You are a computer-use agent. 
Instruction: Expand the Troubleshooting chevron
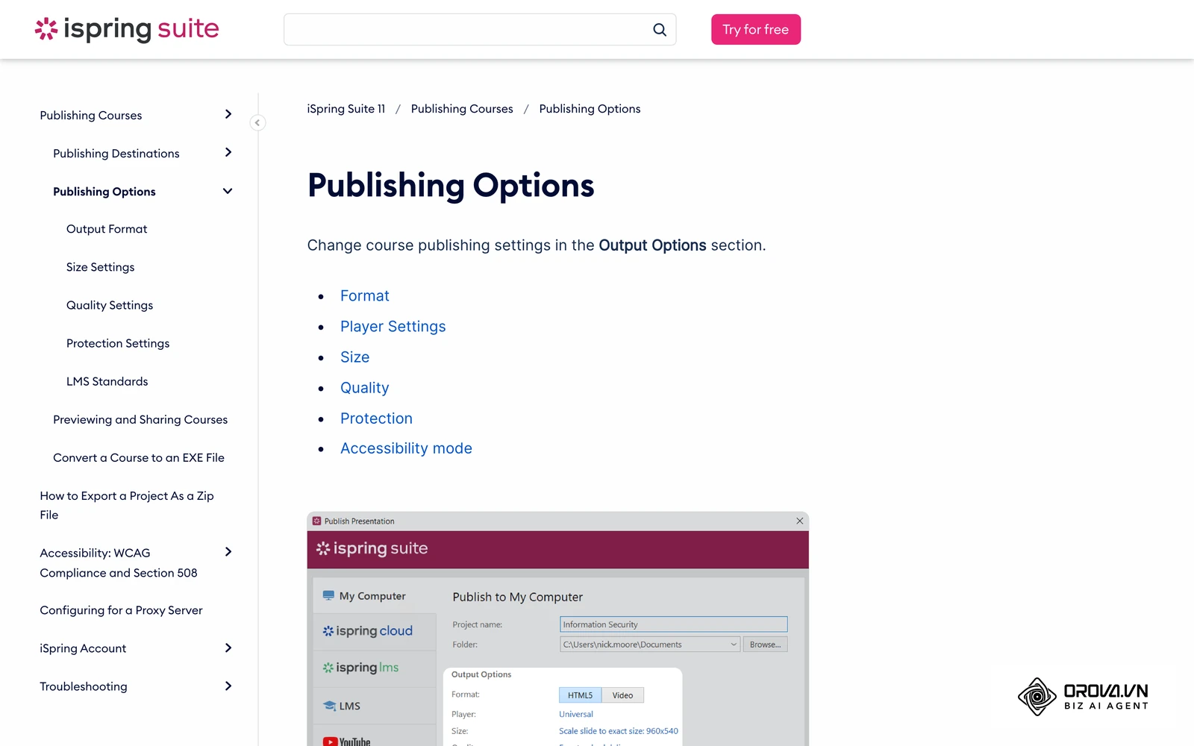coord(228,686)
